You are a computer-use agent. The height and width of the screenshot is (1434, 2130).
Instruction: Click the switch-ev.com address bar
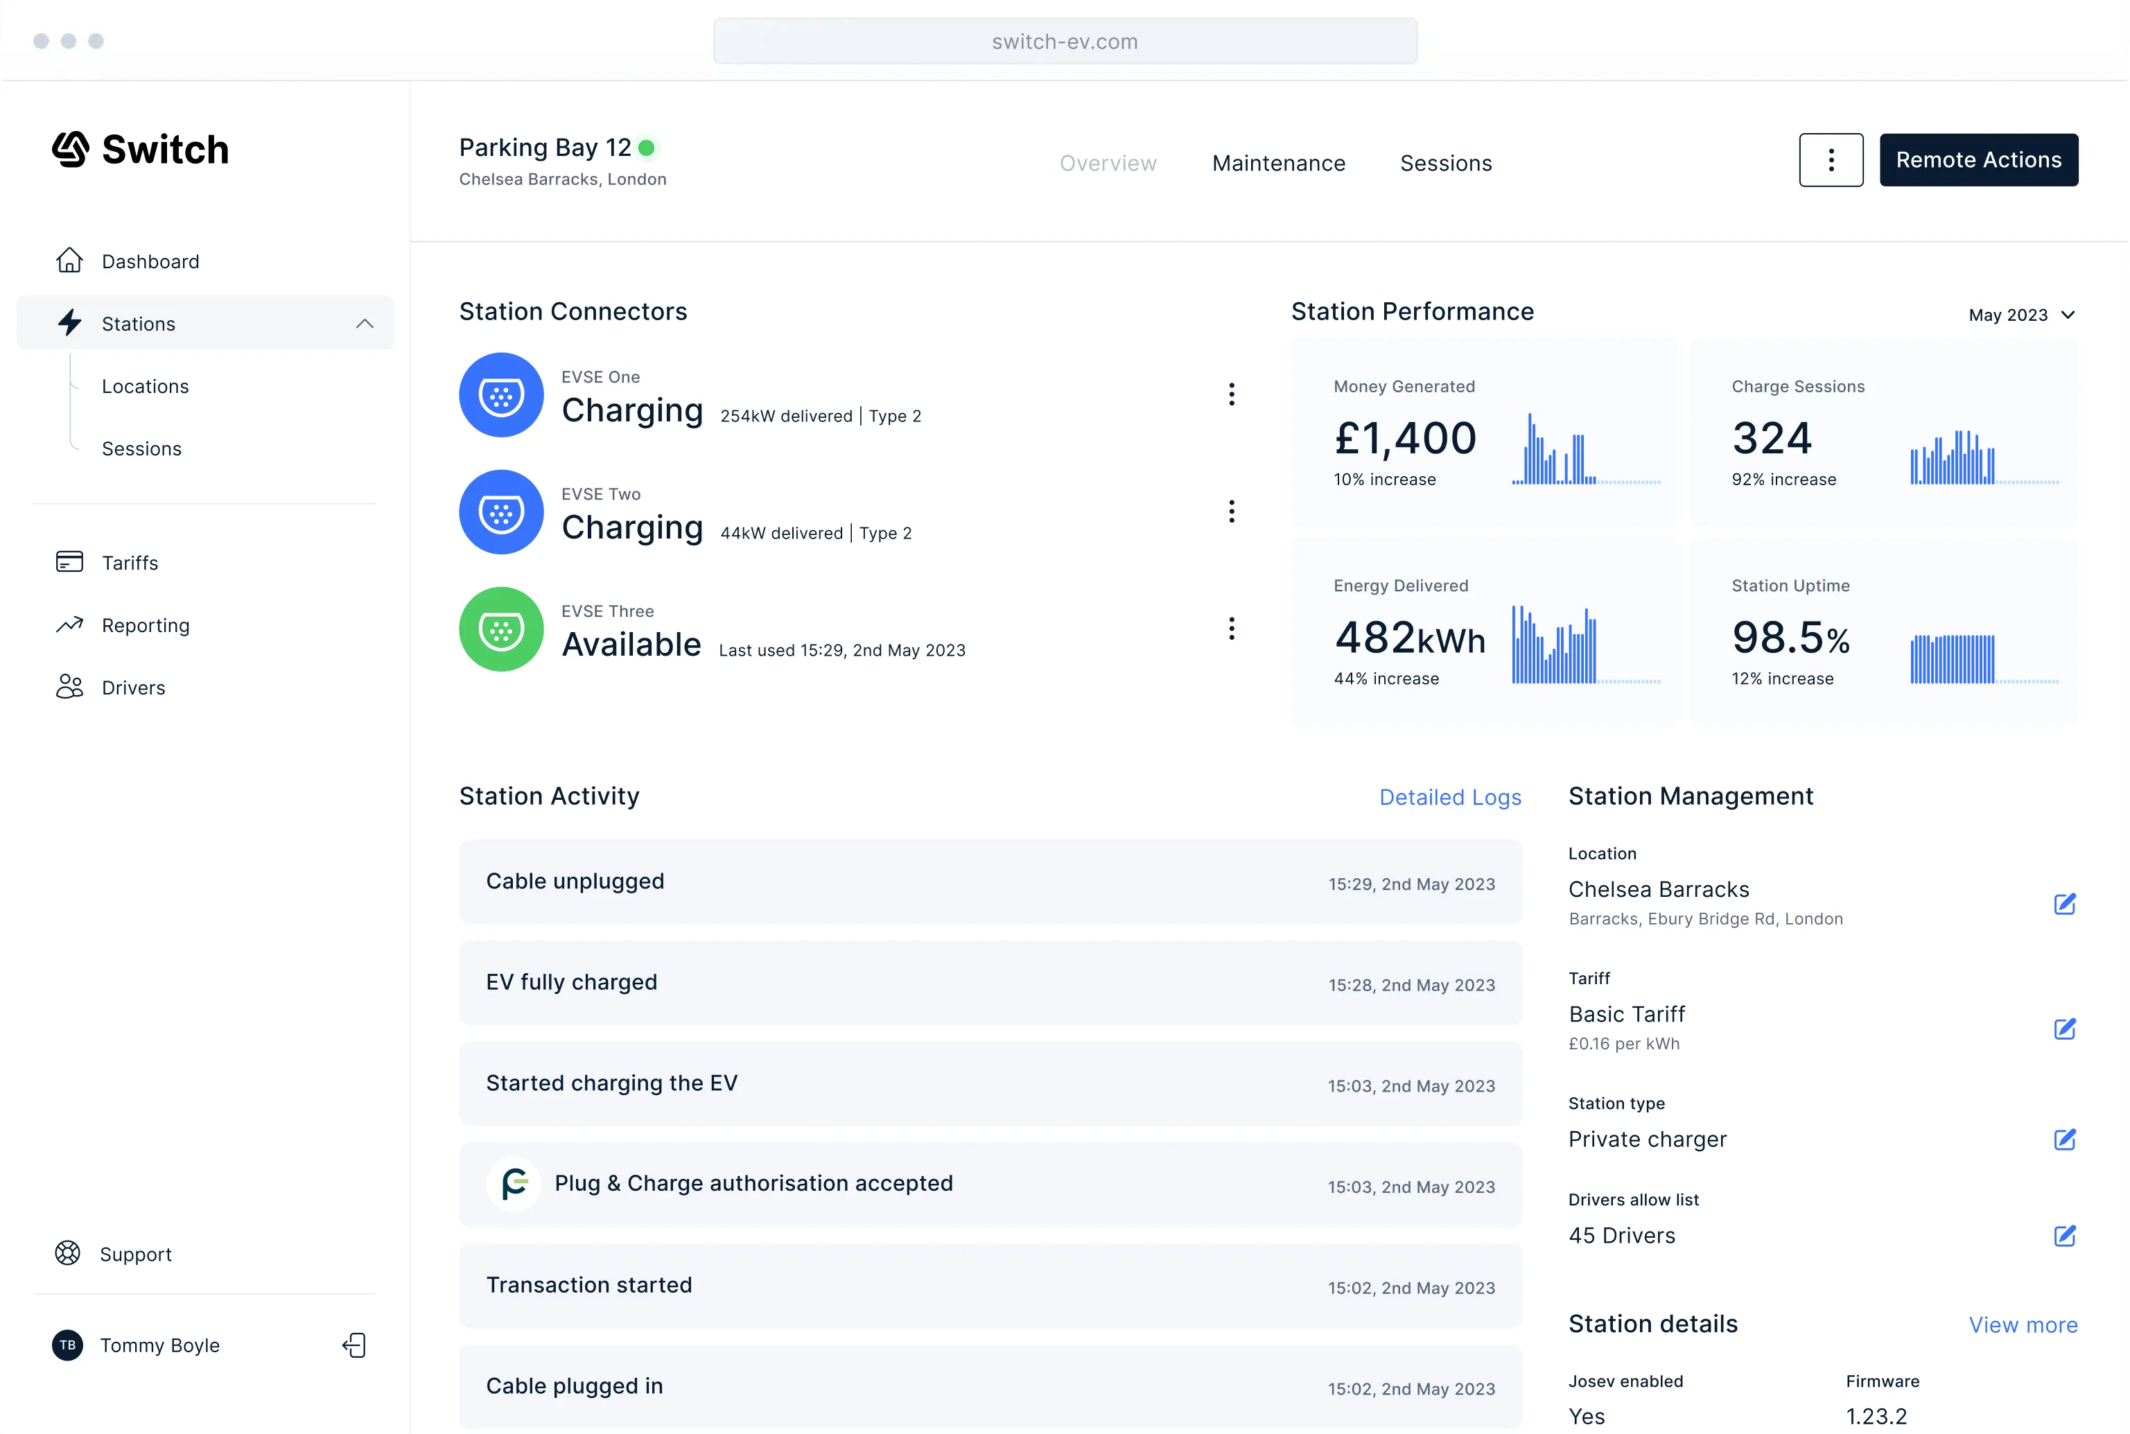pyautogui.click(x=1065, y=41)
